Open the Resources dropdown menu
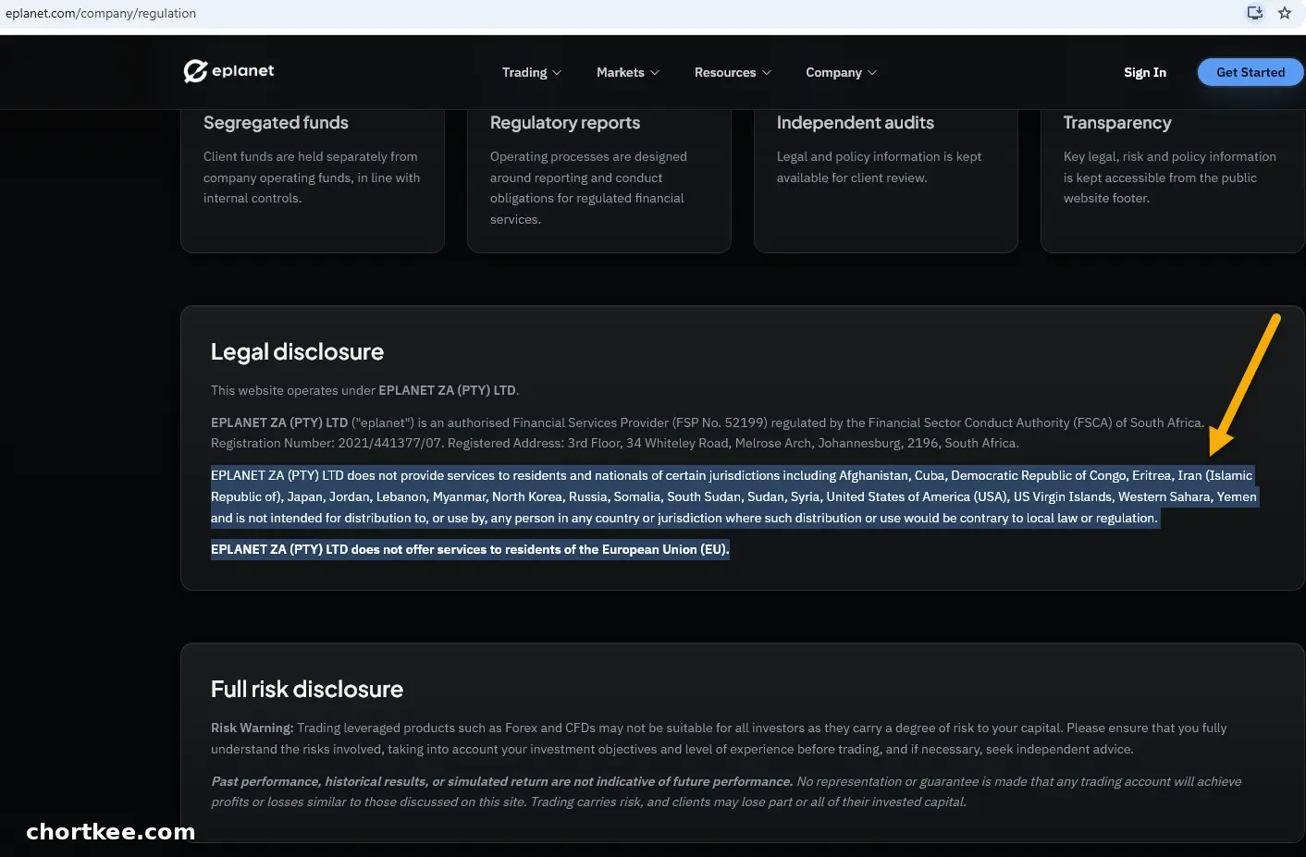This screenshot has width=1306, height=857. pos(733,72)
